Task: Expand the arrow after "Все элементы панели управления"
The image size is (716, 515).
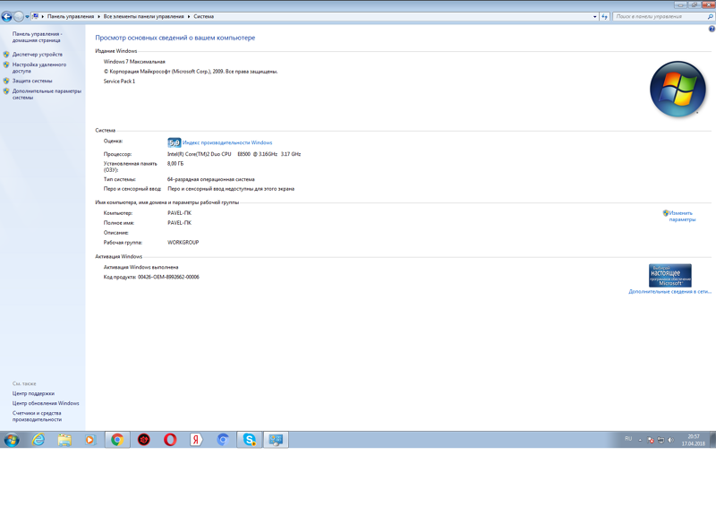Action: pyautogui.click(x=189, y=16)
